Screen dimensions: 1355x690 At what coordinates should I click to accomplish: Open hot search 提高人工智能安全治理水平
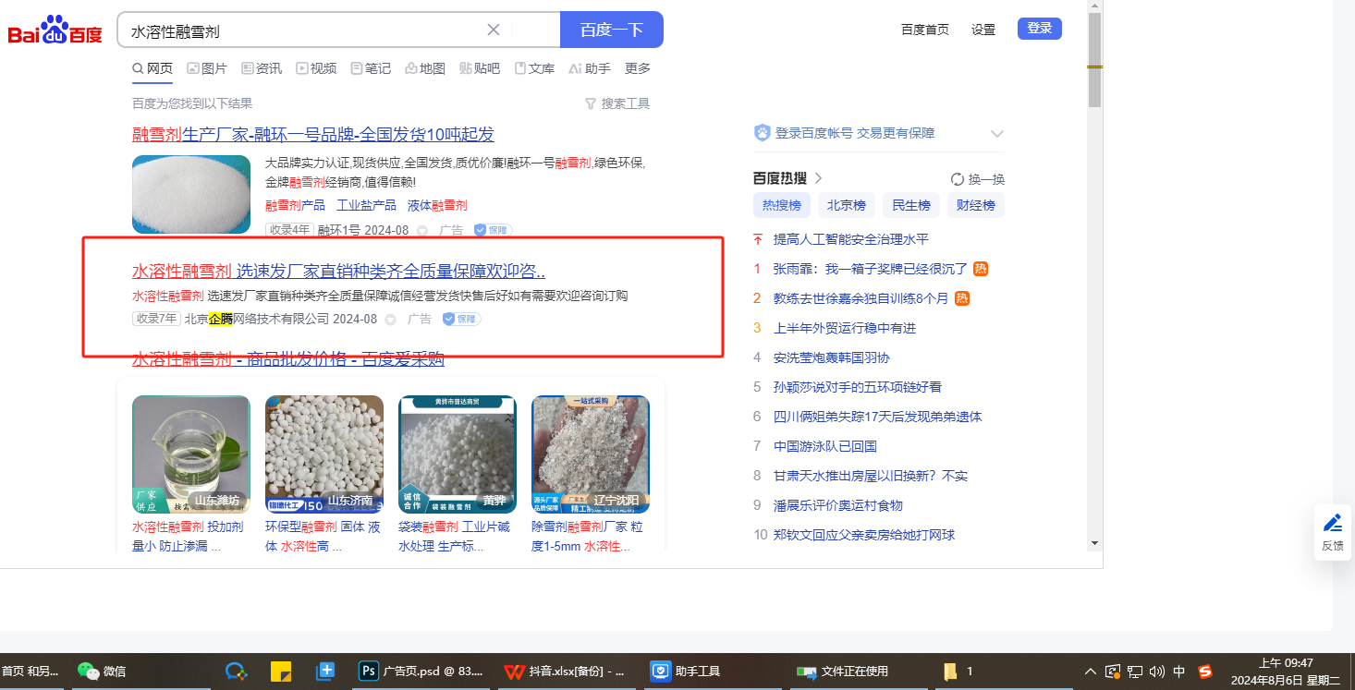pos(851,239)
